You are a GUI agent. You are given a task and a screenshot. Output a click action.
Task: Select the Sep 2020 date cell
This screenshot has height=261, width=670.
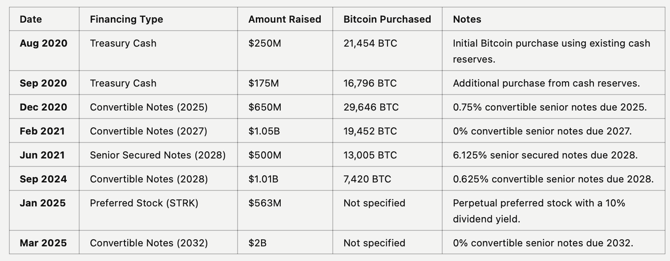[x=43, y=83]
